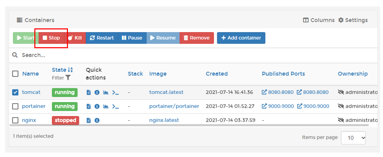Check the nginx container checkbox

click(x=15, y=120)
